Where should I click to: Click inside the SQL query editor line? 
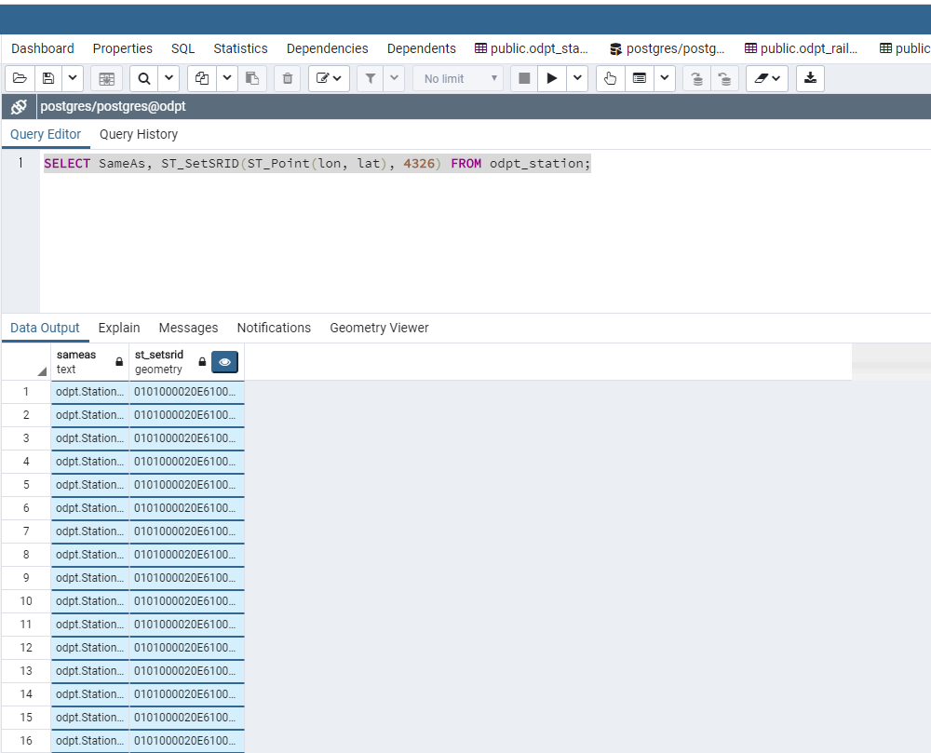coord(317,163)
